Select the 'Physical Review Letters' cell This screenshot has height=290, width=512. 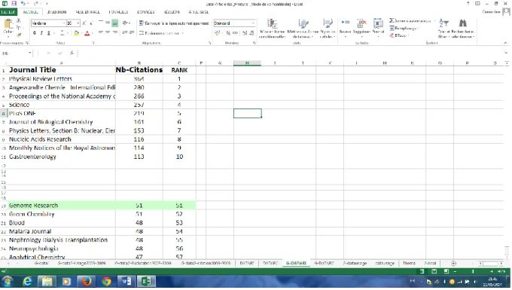[62, 78]
